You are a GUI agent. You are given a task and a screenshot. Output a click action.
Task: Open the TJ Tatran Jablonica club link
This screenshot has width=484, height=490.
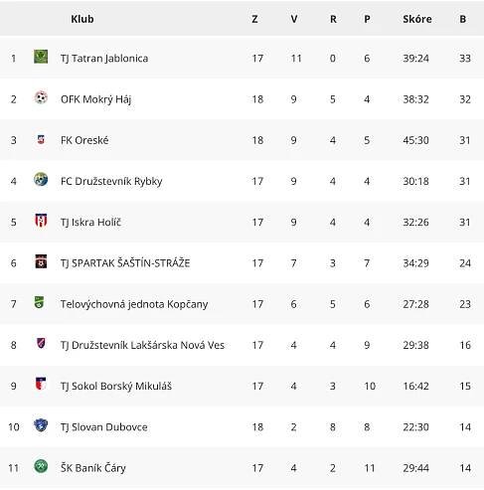pos(104,59)
